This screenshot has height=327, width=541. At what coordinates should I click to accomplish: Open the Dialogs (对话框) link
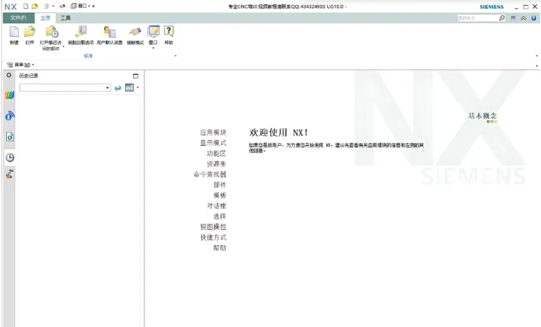click(x=217, y=206)
